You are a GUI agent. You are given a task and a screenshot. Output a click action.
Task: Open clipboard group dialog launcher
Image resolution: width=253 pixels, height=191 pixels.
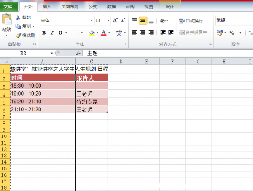(35, 44)
